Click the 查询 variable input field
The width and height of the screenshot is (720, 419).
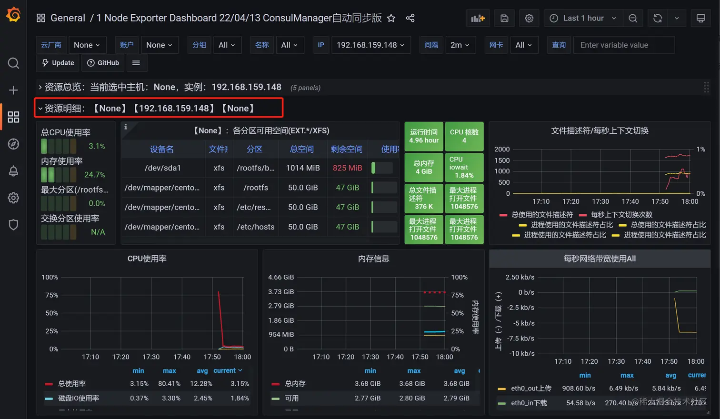coord(624,45)
